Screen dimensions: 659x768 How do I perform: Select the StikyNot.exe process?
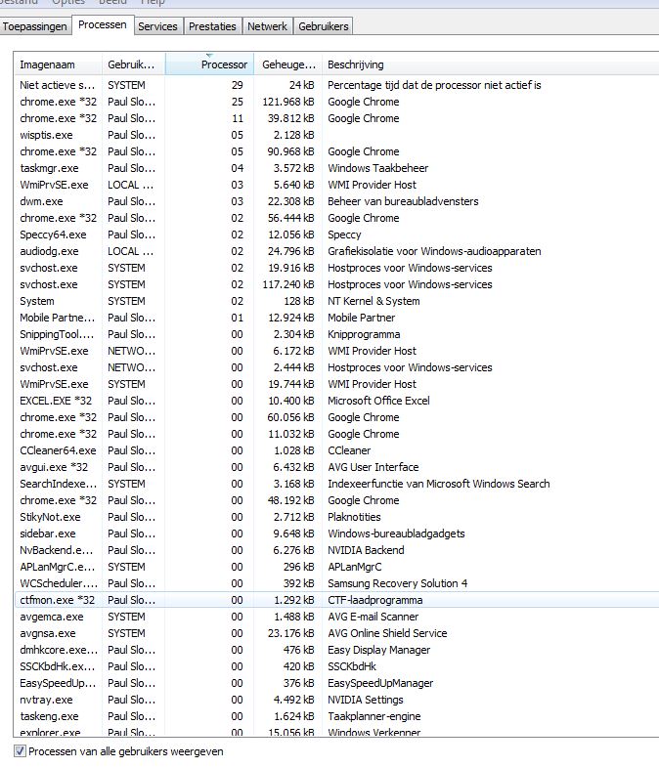[336, 517]
